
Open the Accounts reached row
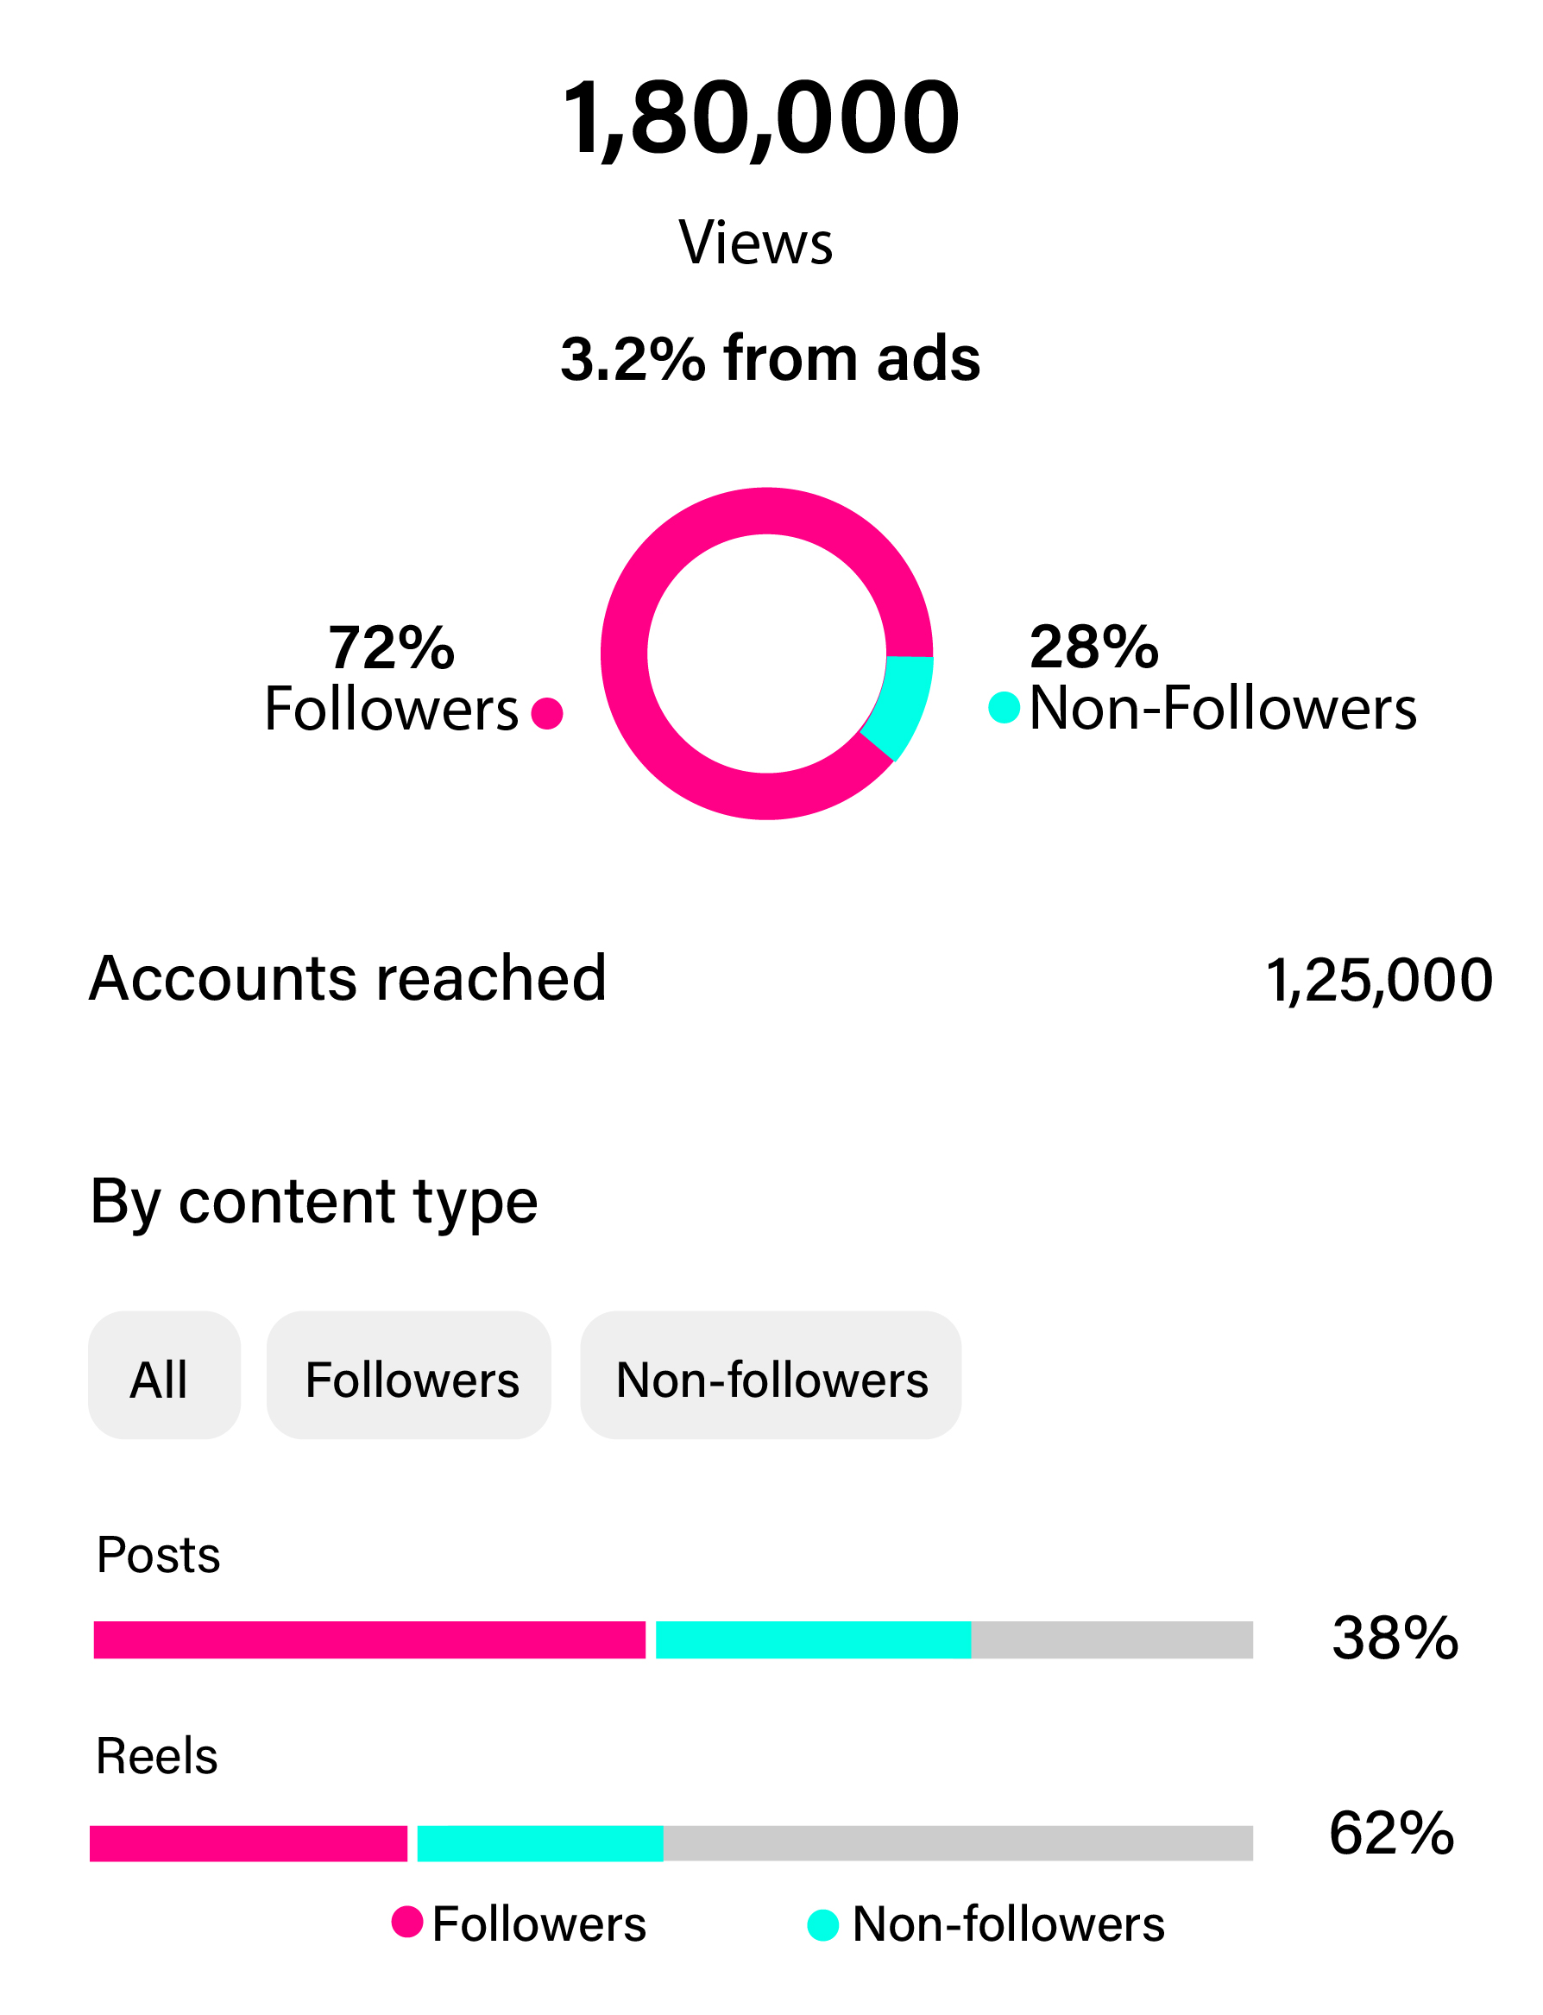pyautogui.click(x=347, y=977)
